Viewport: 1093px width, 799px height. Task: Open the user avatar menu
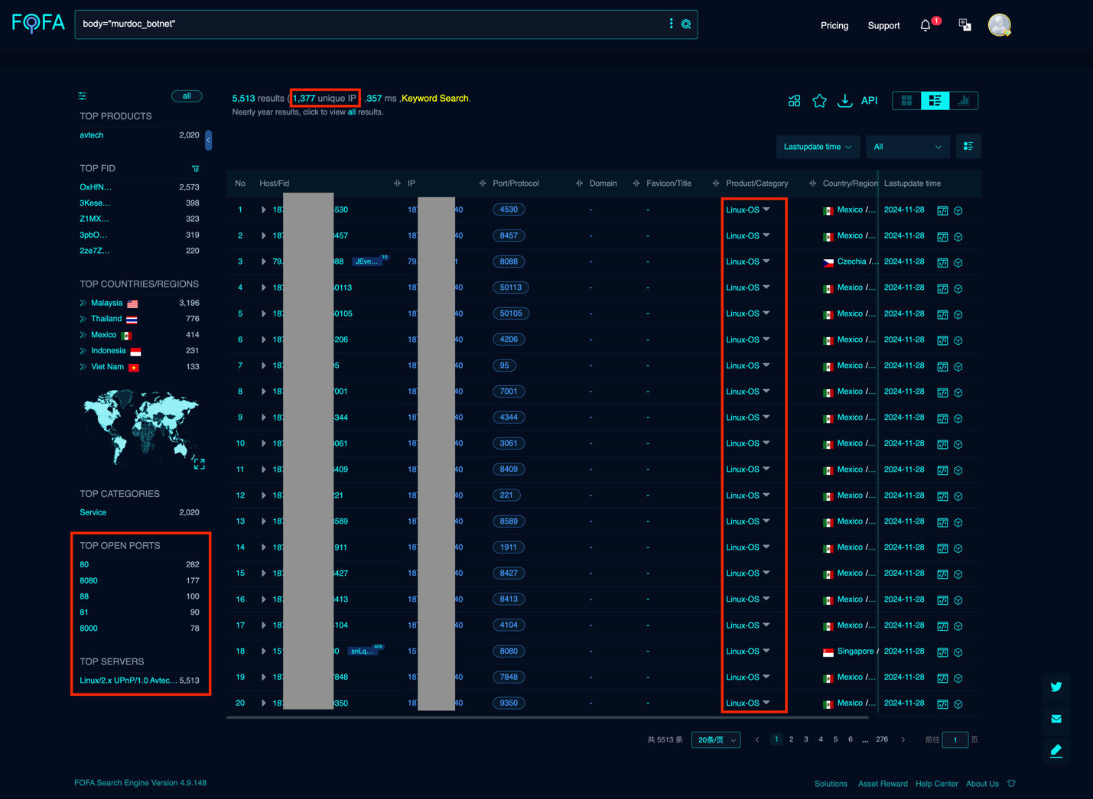click(x=999, y=25)
